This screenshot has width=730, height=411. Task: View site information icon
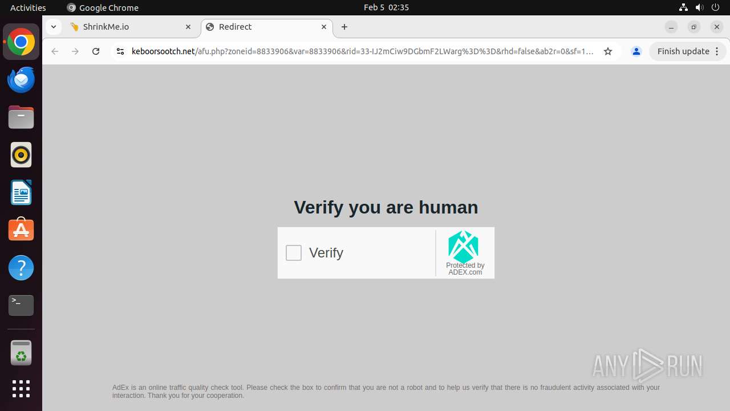[120, 51]
